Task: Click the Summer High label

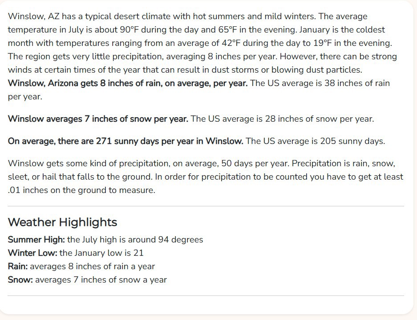Action: point(36,240)
